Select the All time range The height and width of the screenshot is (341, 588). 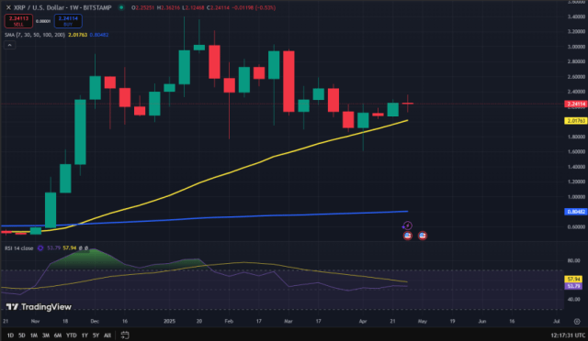pos(107,335)
